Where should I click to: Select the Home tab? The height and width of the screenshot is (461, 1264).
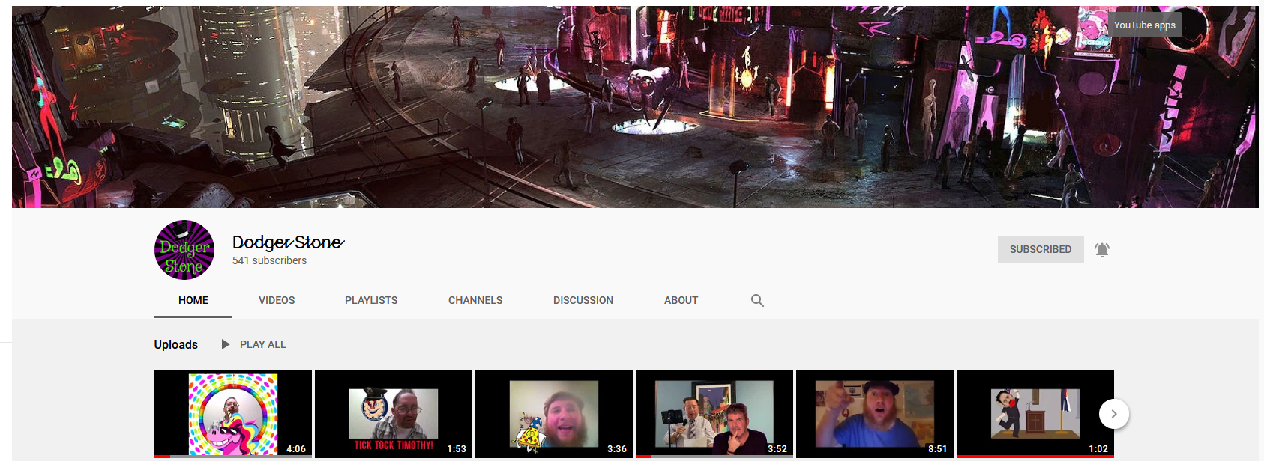193,300
